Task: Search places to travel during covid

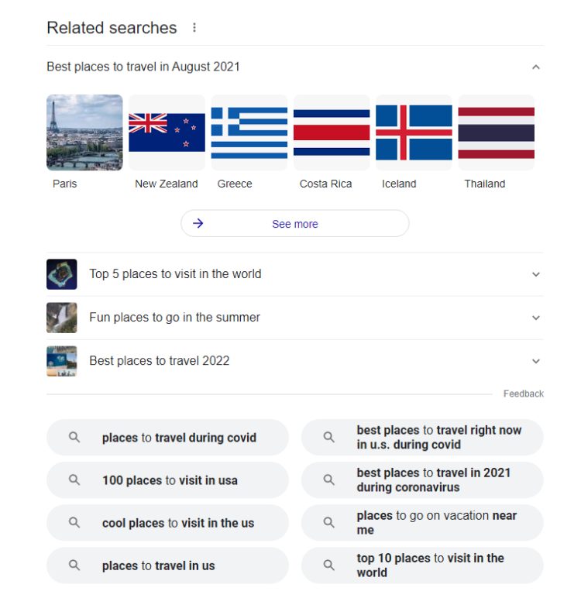Action: point(178,438)
